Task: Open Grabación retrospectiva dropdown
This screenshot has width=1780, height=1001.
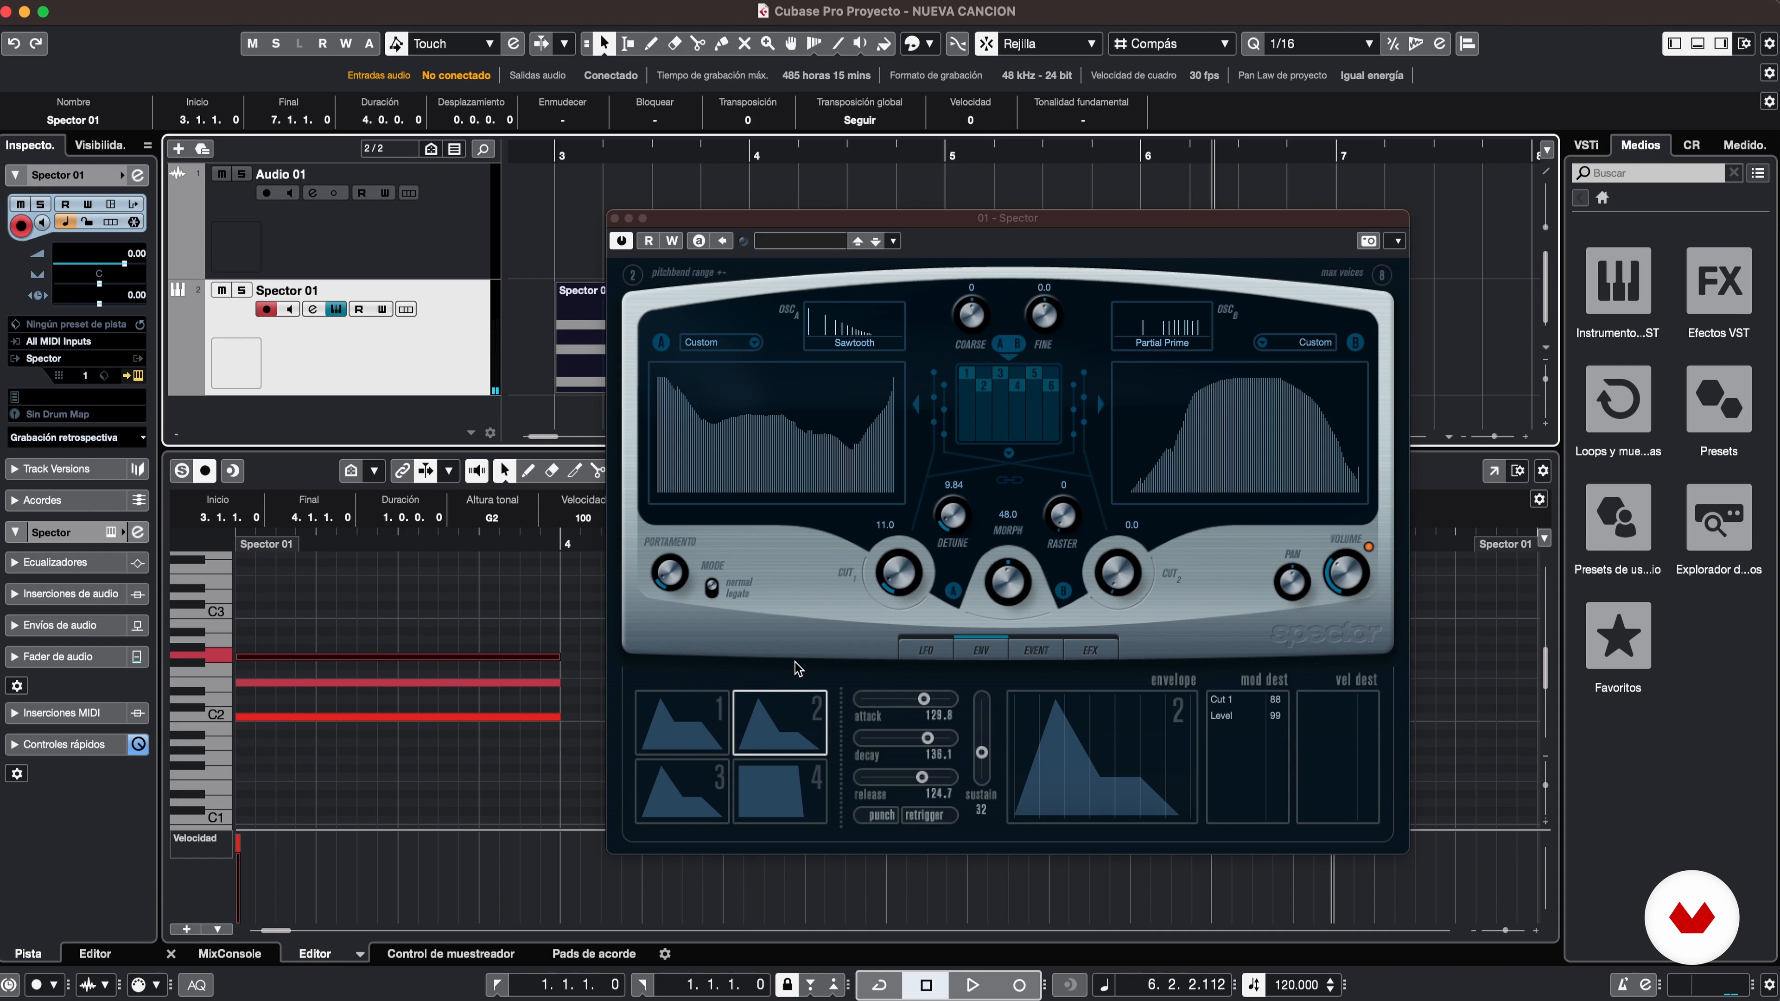Action: pyautogui.click(x=76, y=438)
